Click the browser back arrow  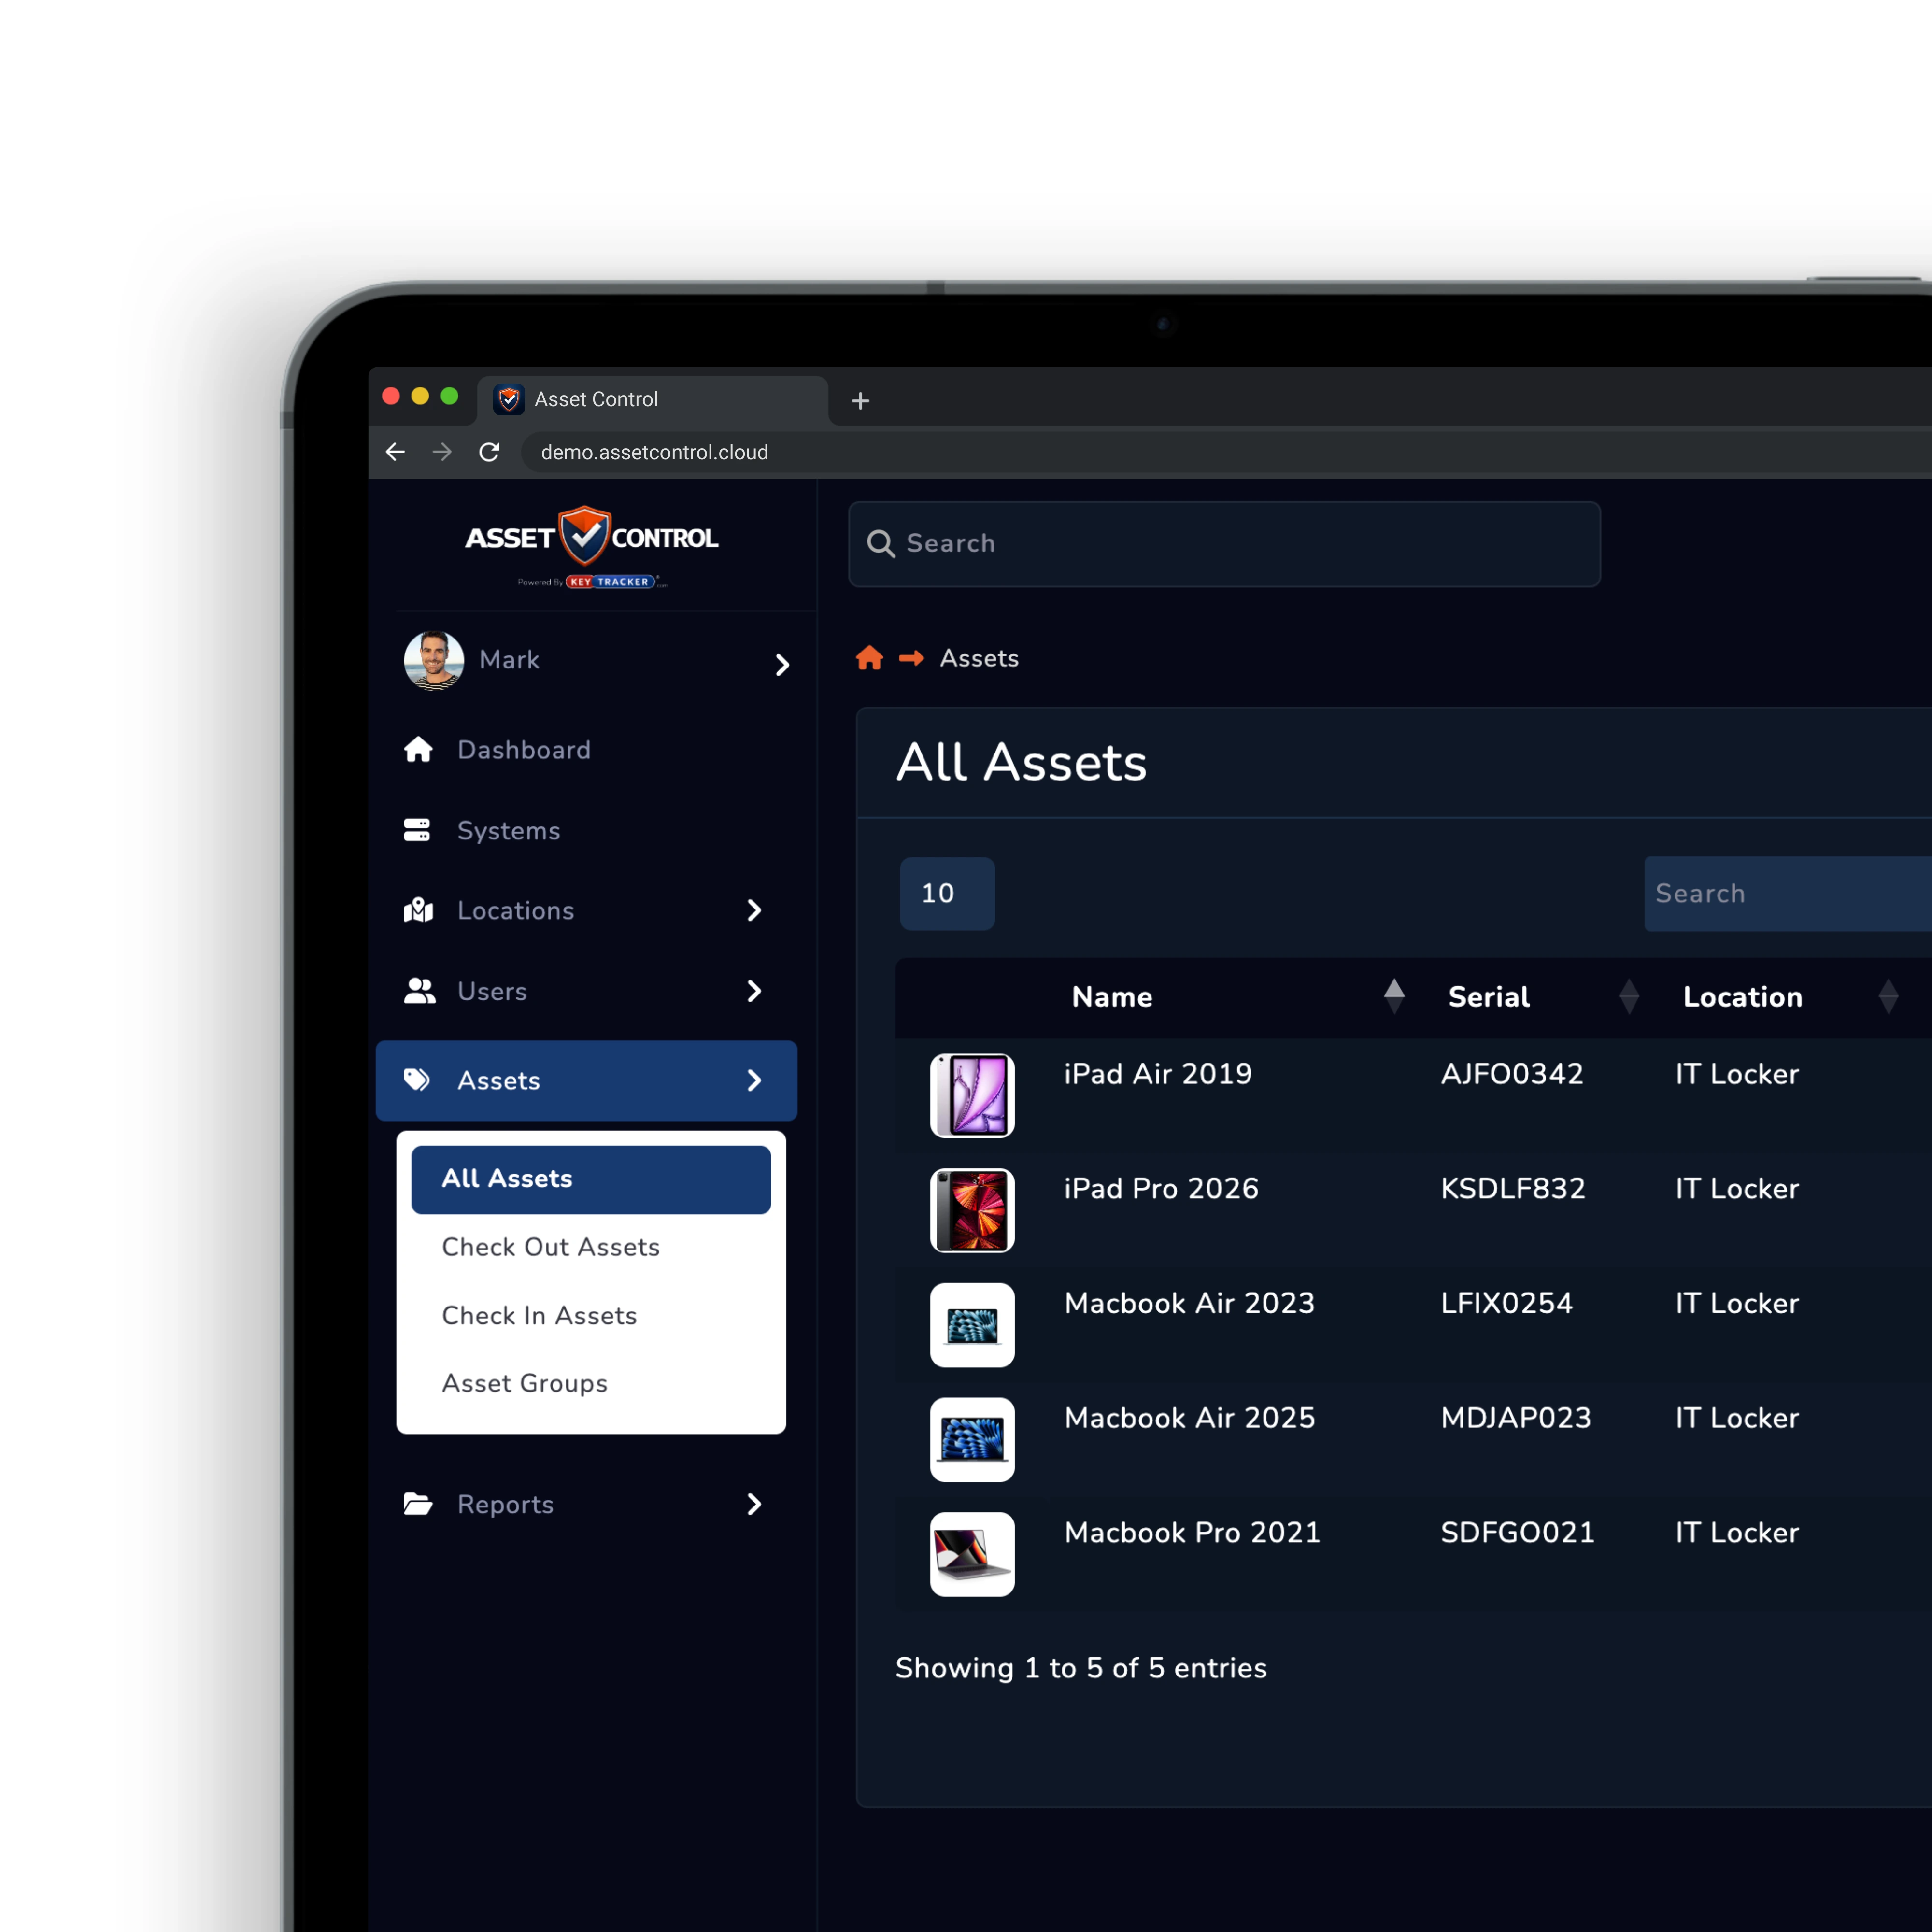point(395,452)
